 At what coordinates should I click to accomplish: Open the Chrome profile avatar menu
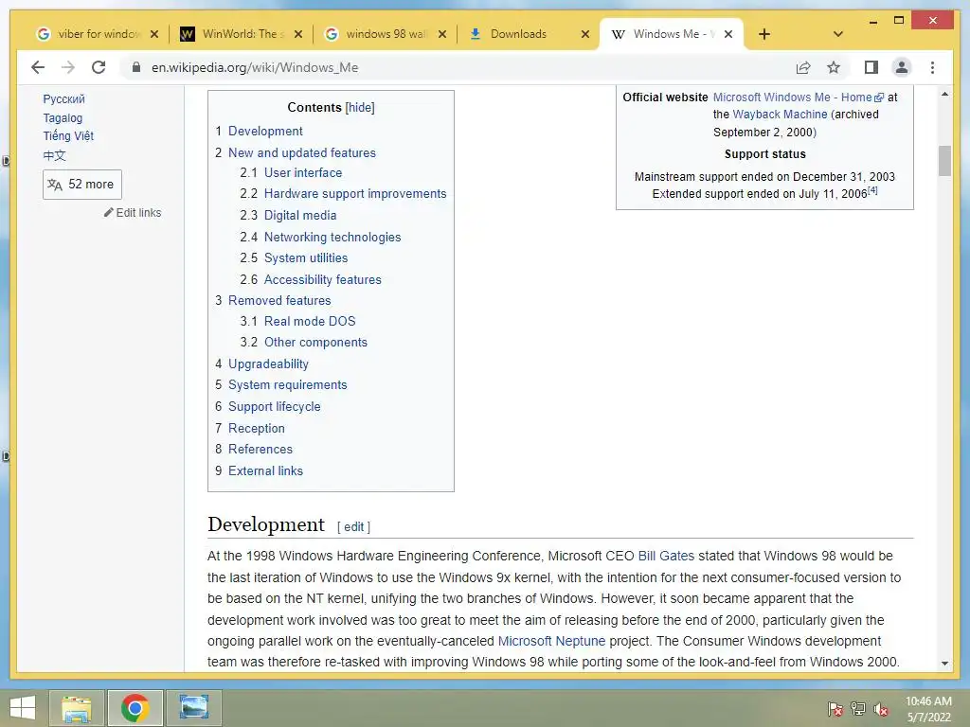[902, 67]
